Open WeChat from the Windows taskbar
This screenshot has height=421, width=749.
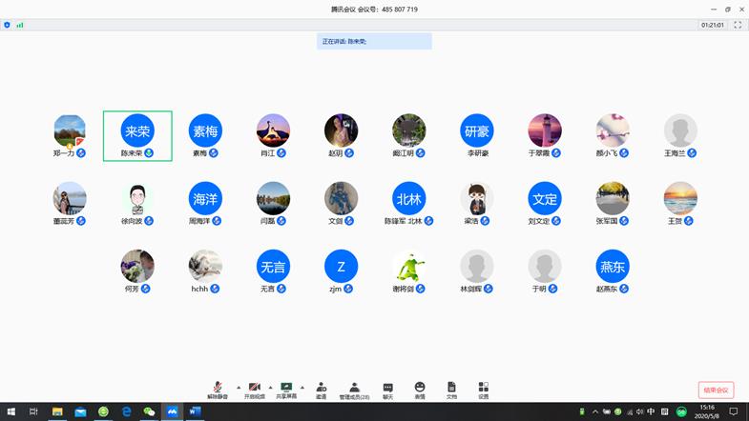pyautogui.click(x=149, y=411)
